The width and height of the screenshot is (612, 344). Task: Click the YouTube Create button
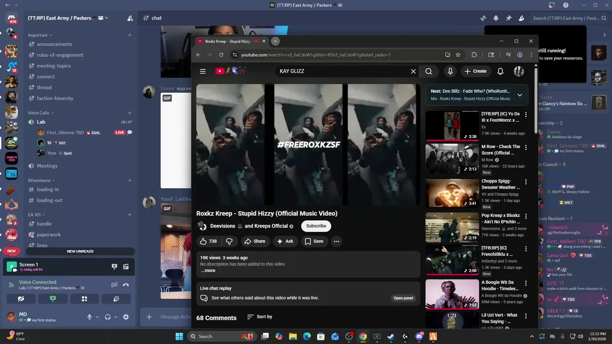475,71
